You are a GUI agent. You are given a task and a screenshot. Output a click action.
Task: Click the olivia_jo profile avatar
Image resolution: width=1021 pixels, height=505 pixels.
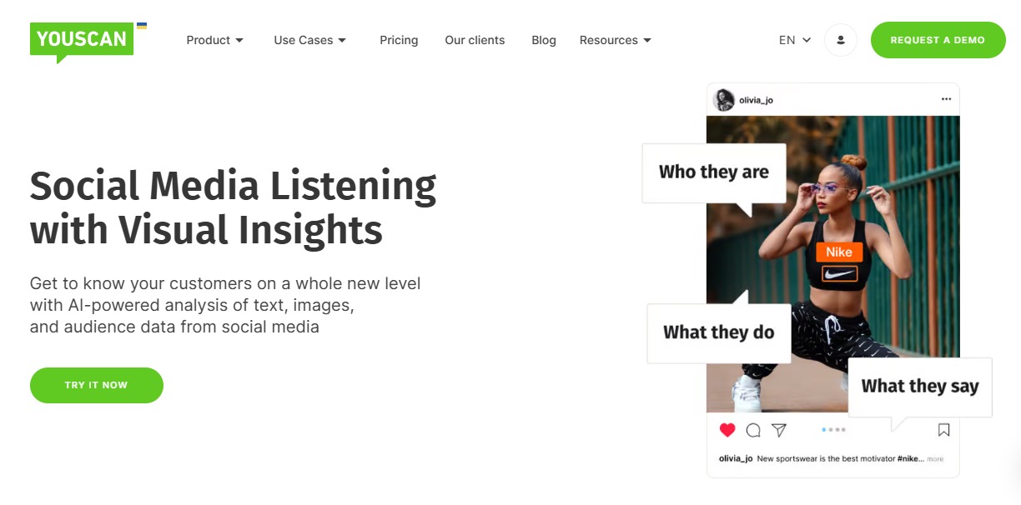(722, 99)
